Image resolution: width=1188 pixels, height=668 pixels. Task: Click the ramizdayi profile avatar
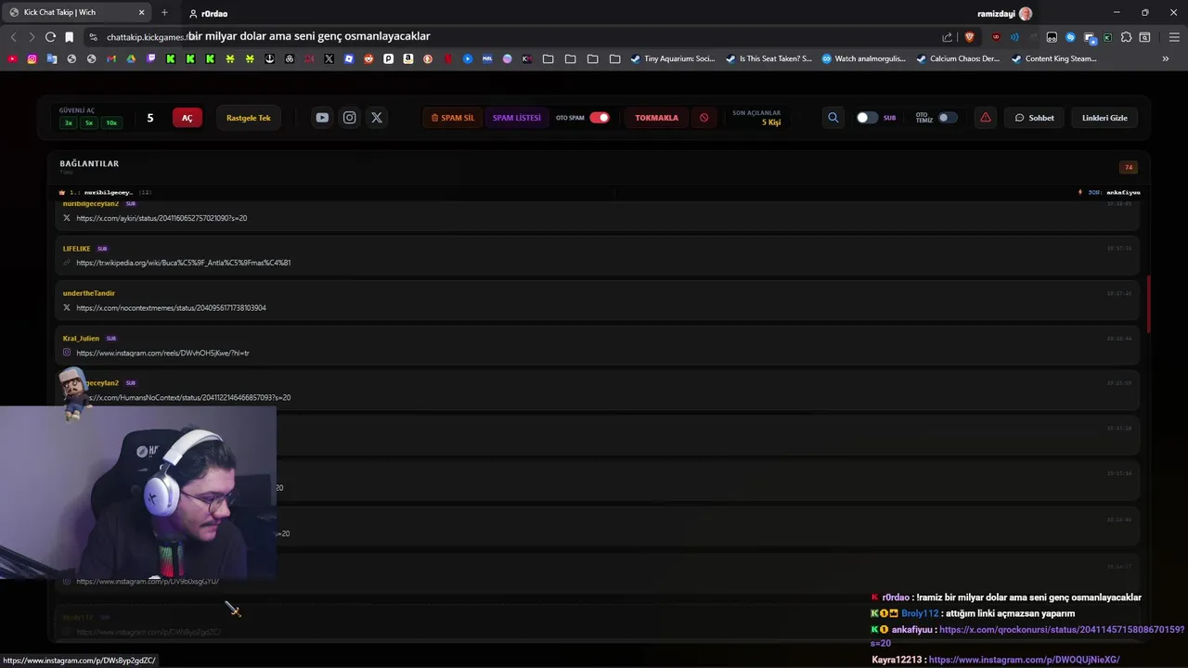[x=1026, y=13]
